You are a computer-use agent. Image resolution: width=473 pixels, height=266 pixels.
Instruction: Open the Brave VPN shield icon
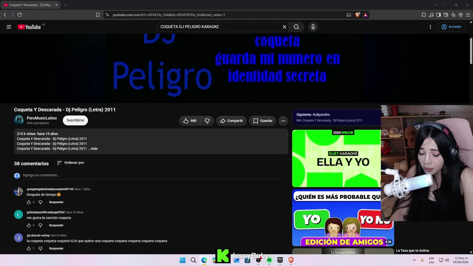pyautogui.click(x=461, y=15)
